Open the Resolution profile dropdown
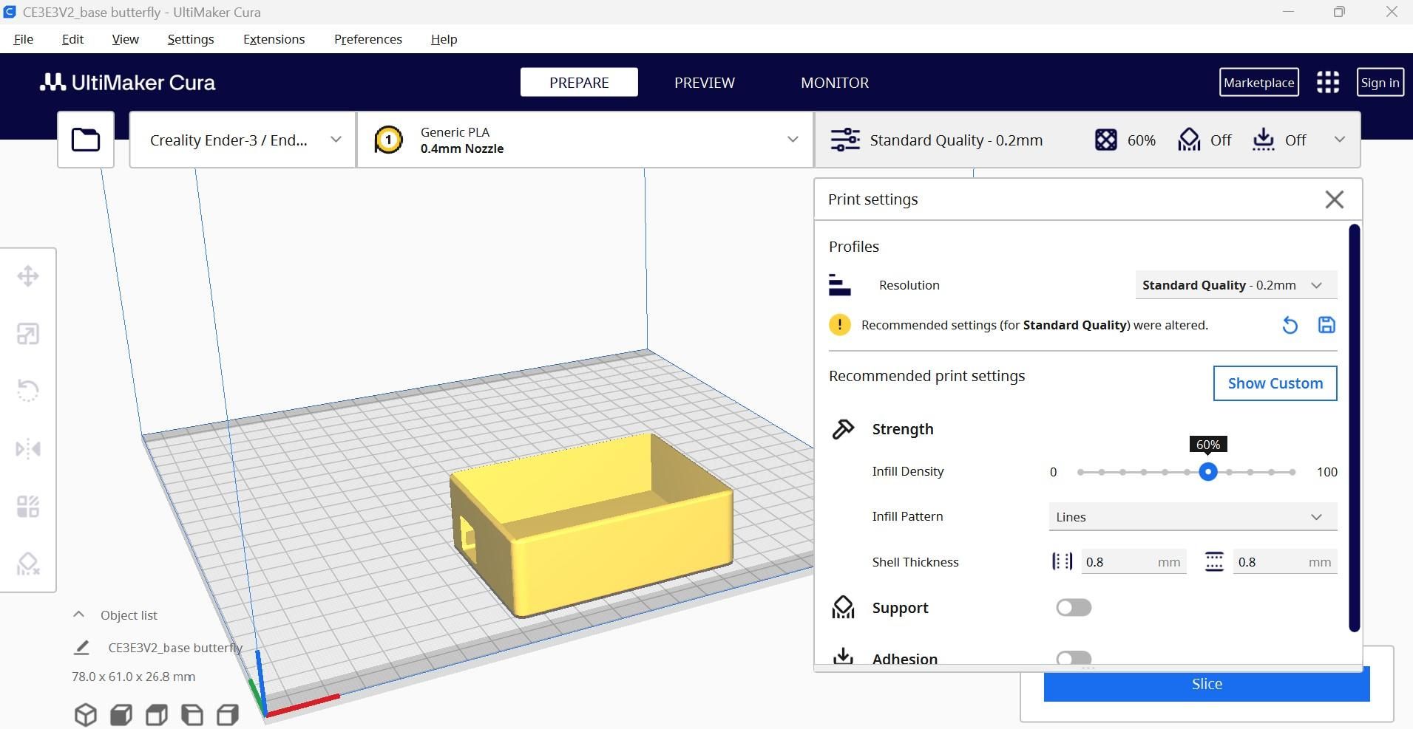The image size is (1413, 729). 1236,285
